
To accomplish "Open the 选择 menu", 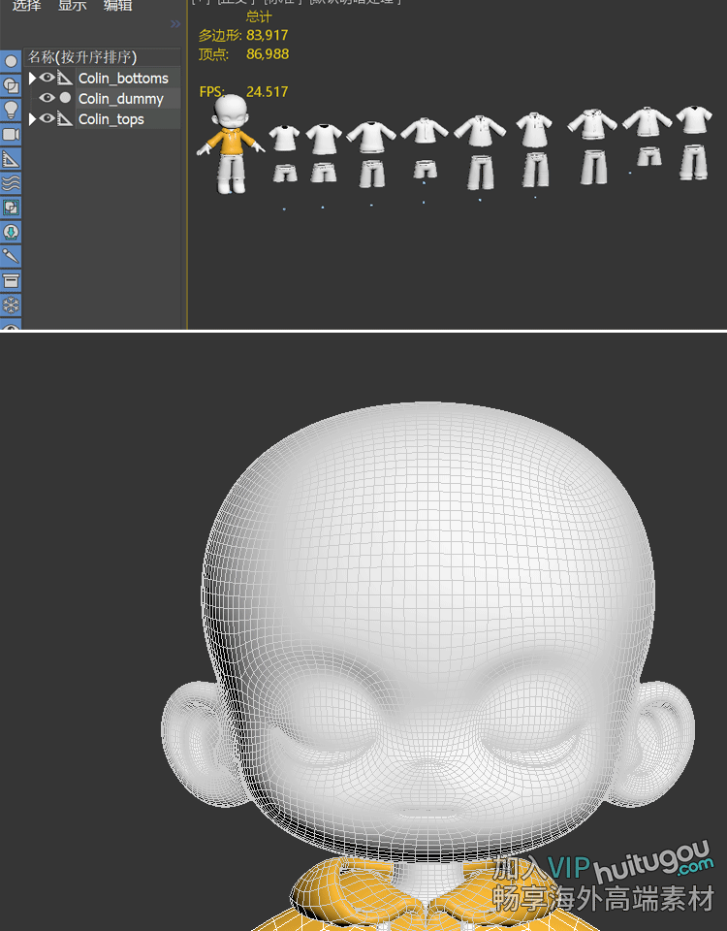I will point(26,6).
